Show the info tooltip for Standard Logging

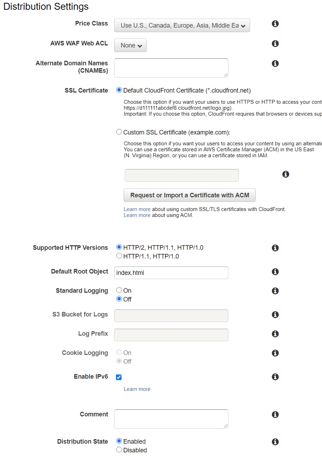tap(275, 291)
